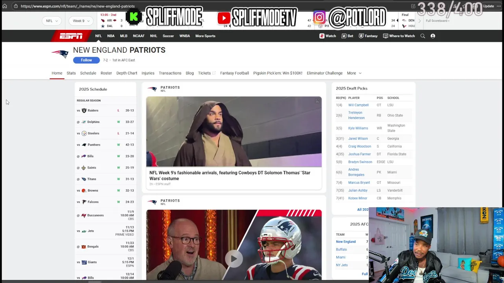Open Pigskin Pick'em link
The height and width of the screenshot is (283, 504).
coord(278,73)
